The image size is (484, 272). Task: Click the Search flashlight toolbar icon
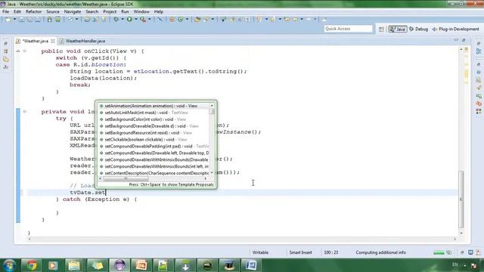pos(206,20)
